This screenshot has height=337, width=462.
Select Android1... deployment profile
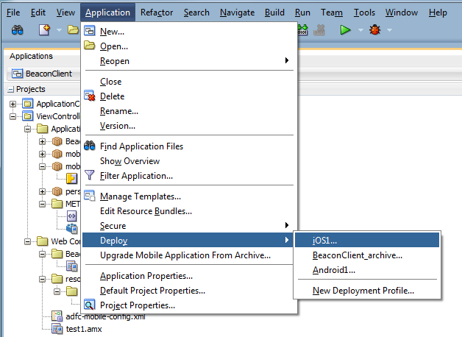click(367, 270)
